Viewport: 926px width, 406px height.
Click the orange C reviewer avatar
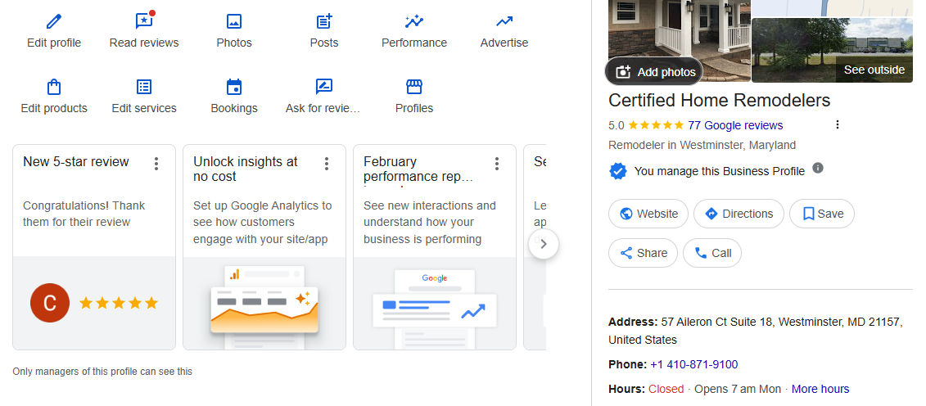50,304
